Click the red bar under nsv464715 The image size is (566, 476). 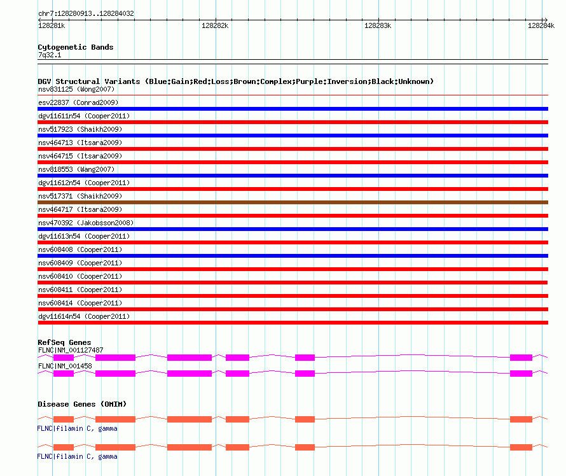pyautogui.click(x=293, y=162)
